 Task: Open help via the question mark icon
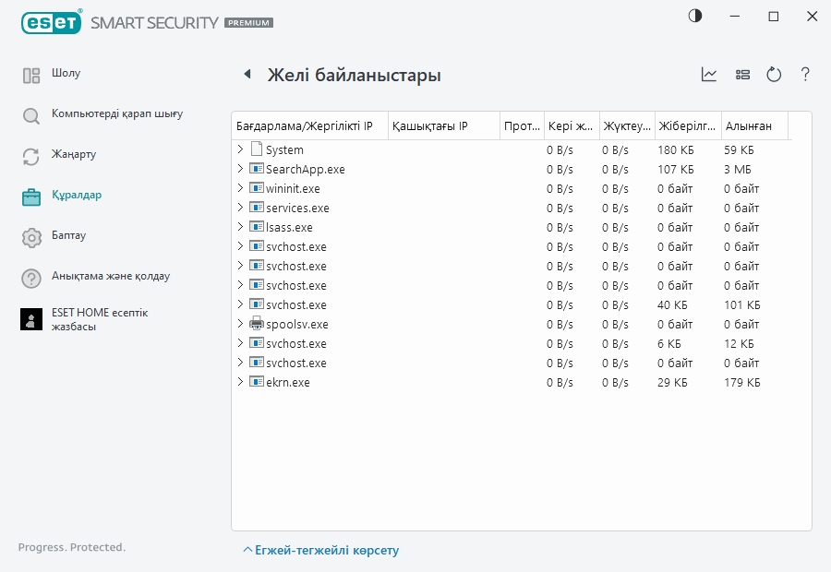pyautogui.click(x=805, y=75)
